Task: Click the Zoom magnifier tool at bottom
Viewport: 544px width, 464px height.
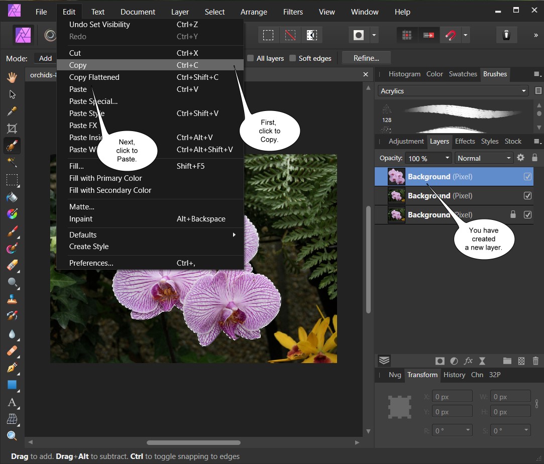Action: (12, 435)
